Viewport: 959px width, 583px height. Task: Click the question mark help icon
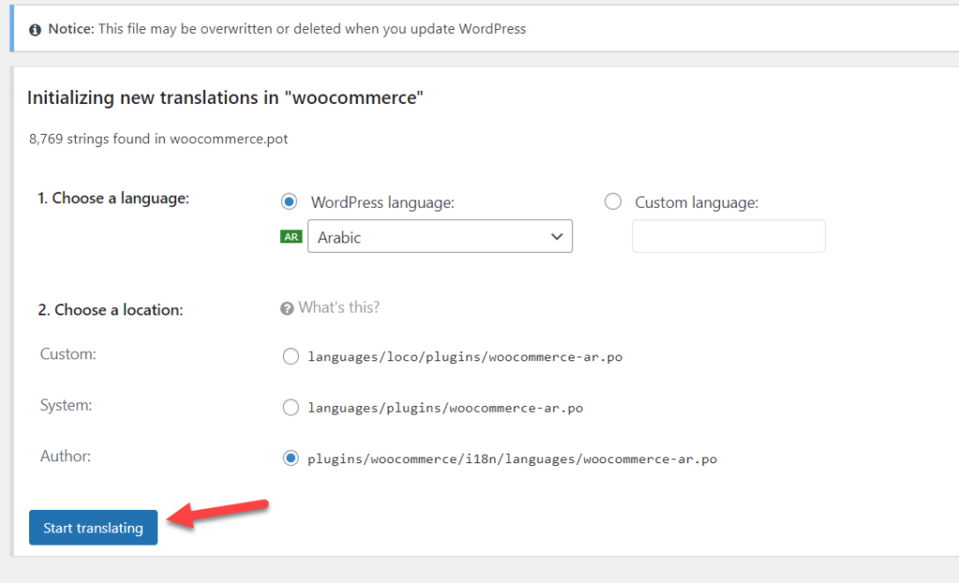tap(287, 309)
